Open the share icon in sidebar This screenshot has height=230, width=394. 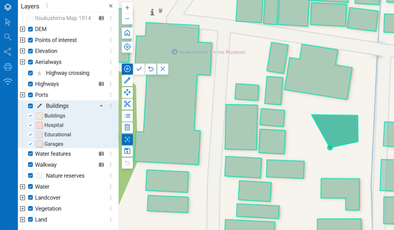[x=8, y=52]
